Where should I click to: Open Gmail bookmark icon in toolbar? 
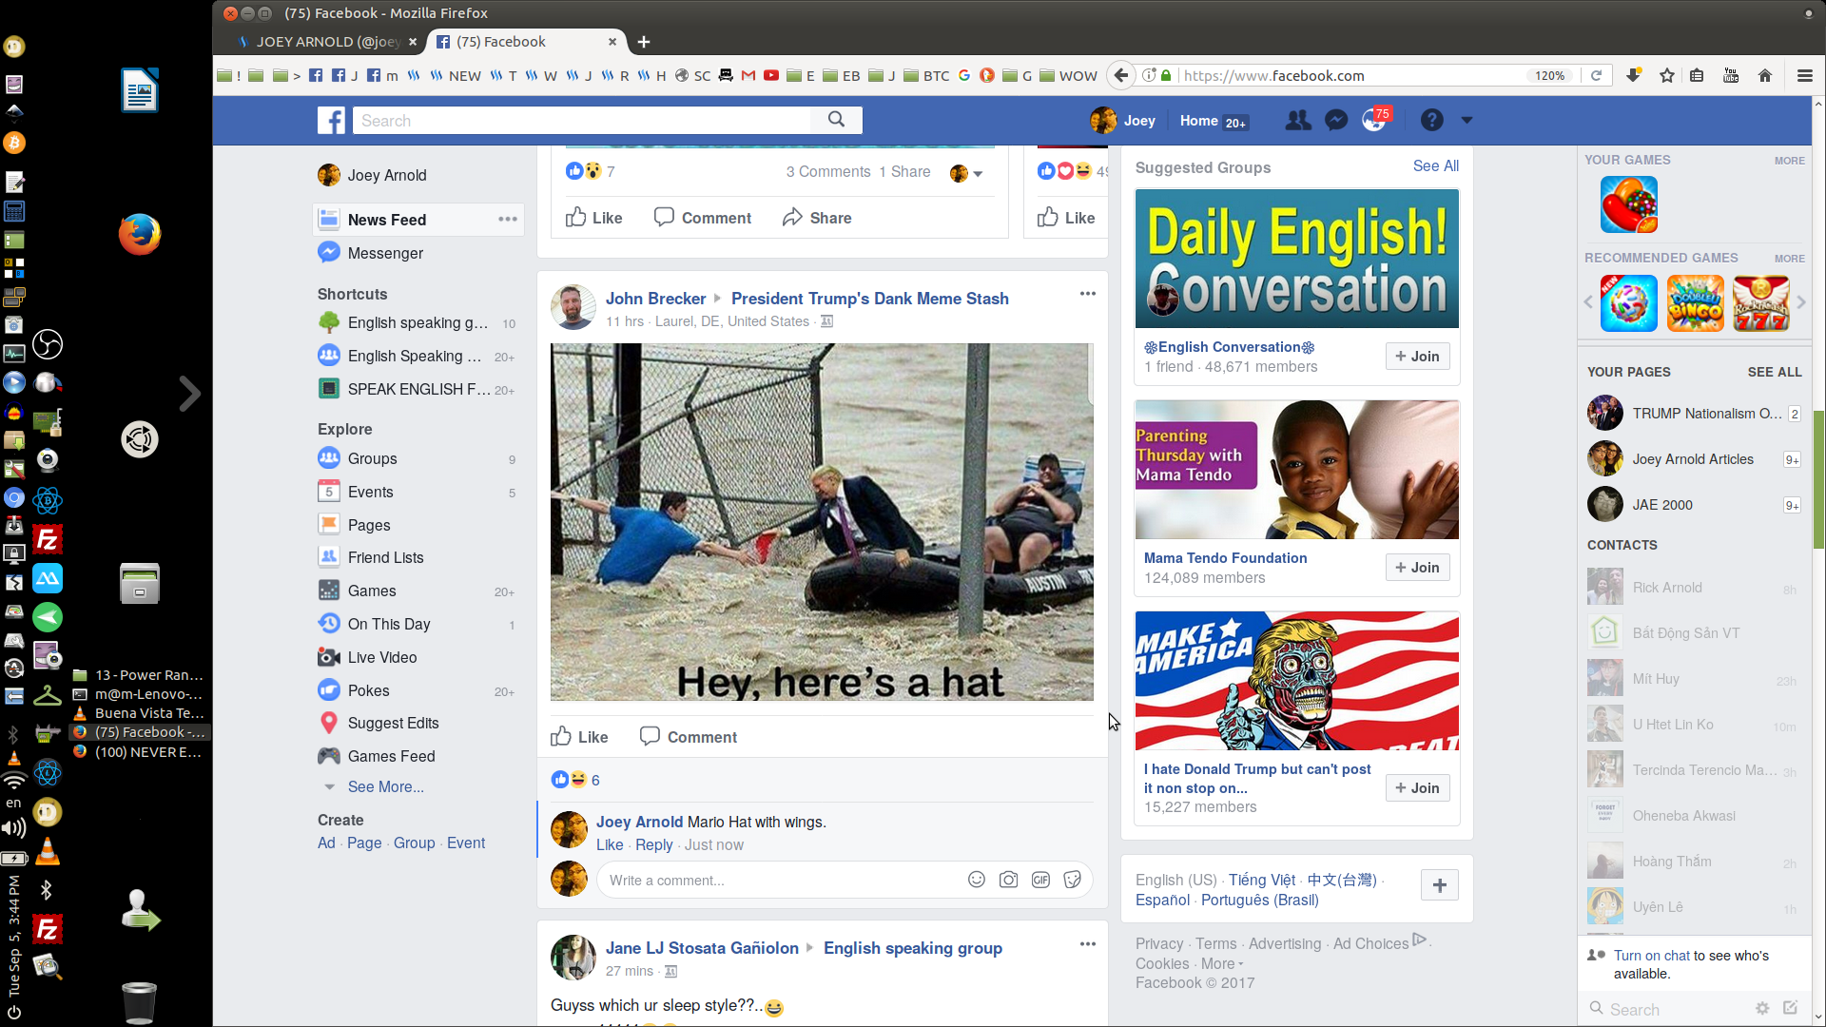[748, 75]
